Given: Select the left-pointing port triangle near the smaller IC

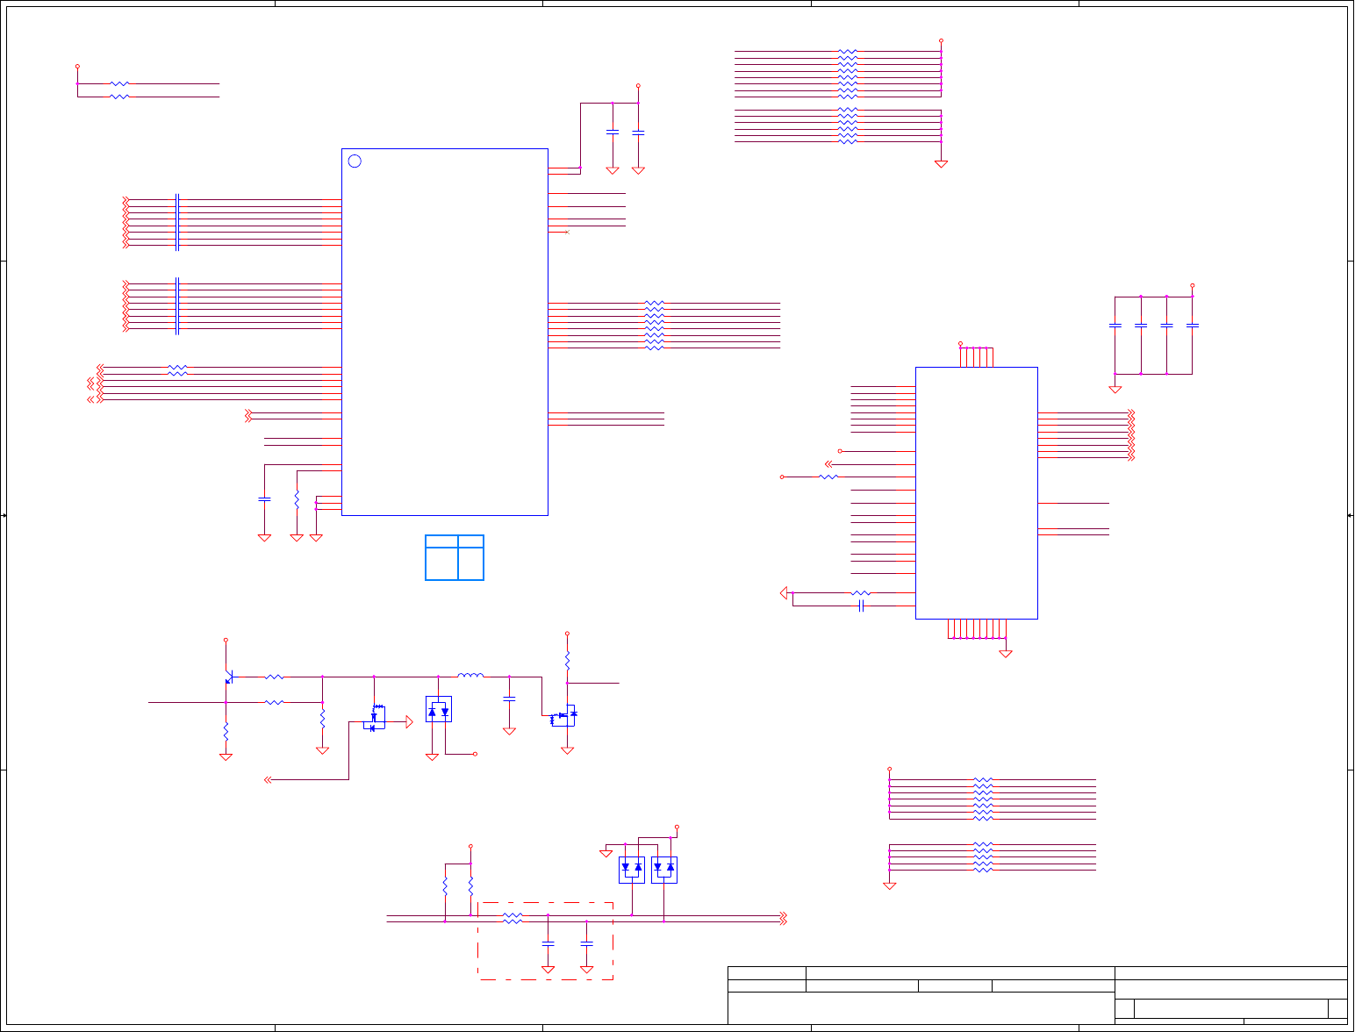Looking at the screenshot, I should [x=785, y=593].
